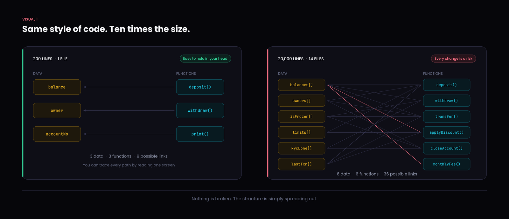The height and width of the screenshot is (219, 509).
Task: Click '3 data · 3 functions · 9 possible links'
Action: [x=129, y=156]
